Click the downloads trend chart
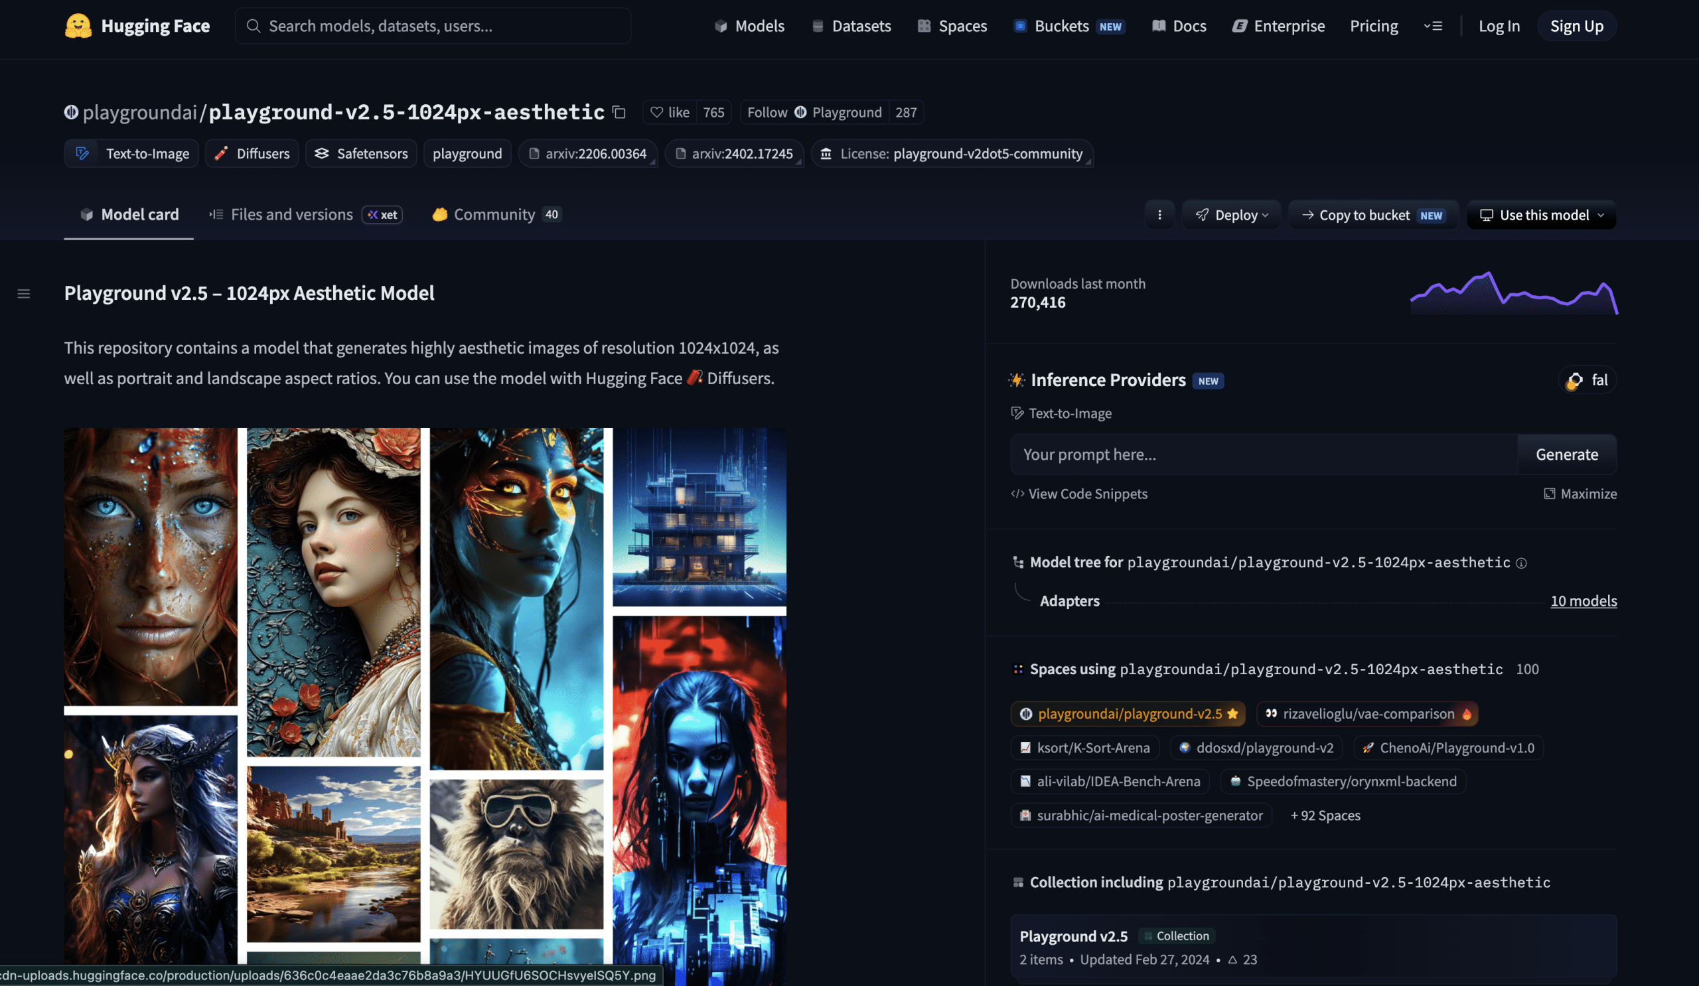 (x=1514, y=293)
